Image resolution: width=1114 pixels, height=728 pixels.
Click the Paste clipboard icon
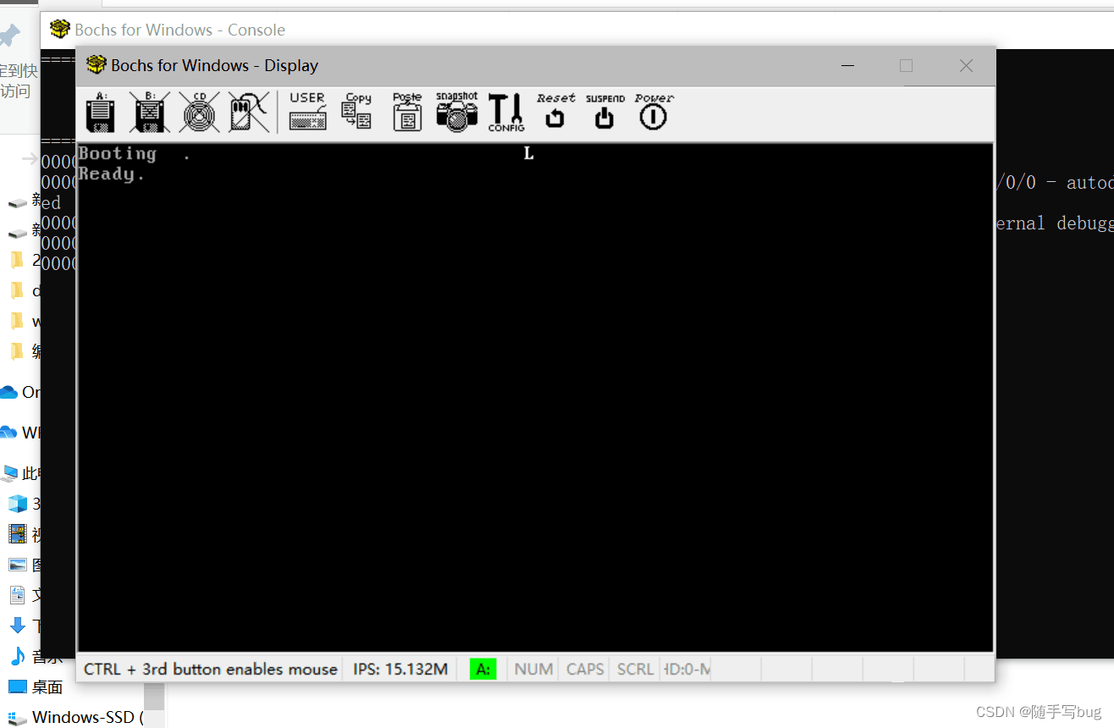407,112
